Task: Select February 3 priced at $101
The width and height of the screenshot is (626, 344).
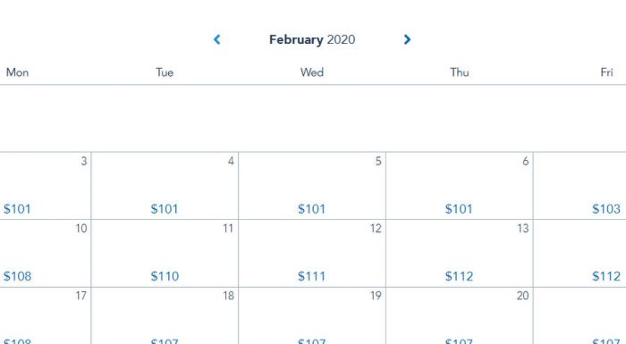Action: point(45,186)
